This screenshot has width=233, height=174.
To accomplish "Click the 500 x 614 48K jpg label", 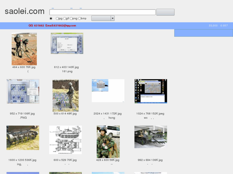I will point(65,114).
